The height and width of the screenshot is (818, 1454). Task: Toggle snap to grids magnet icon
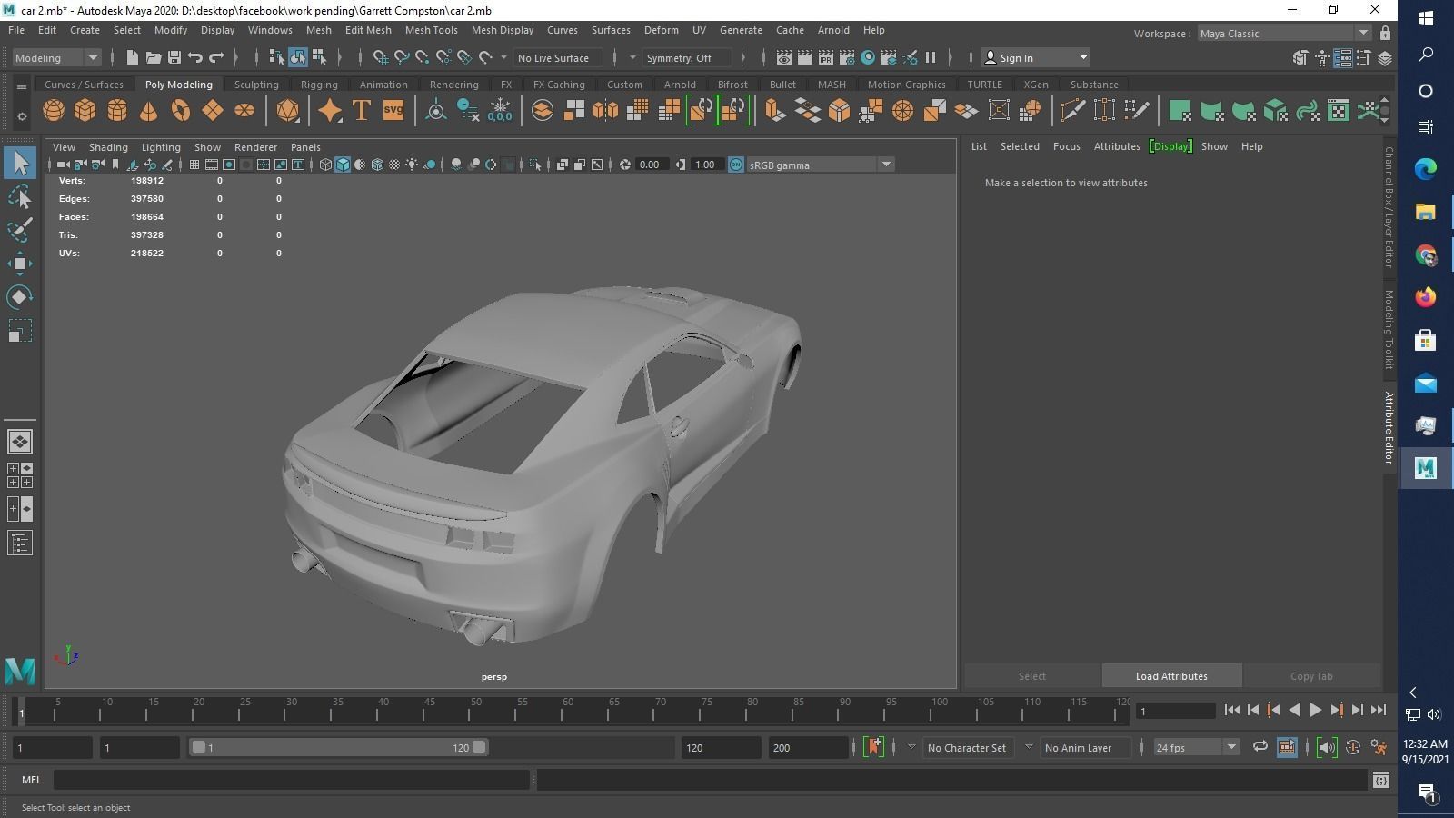381,57
